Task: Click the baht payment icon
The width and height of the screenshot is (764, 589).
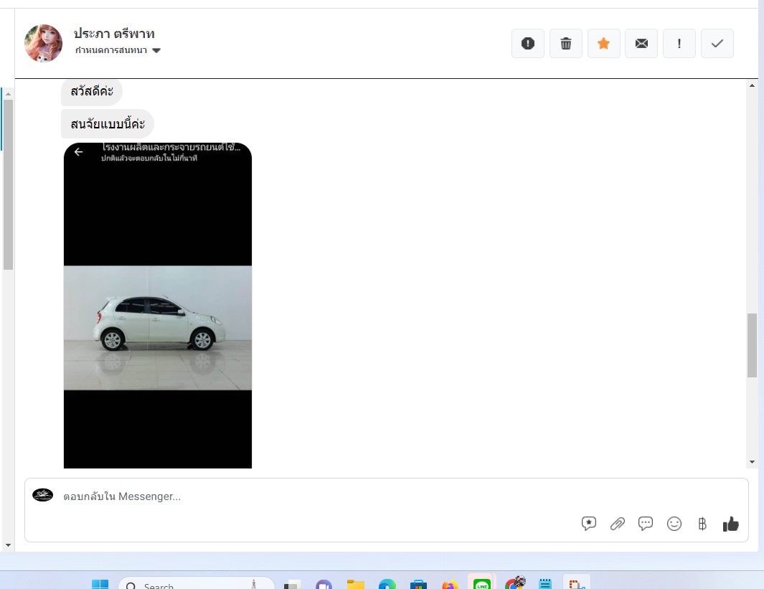Action: tap(702, 524)
